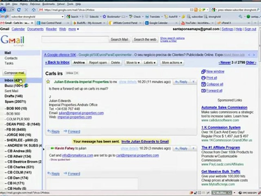Click the Gmail logo
This screenshot has width=261, height=196.
[x=13, y=40]
